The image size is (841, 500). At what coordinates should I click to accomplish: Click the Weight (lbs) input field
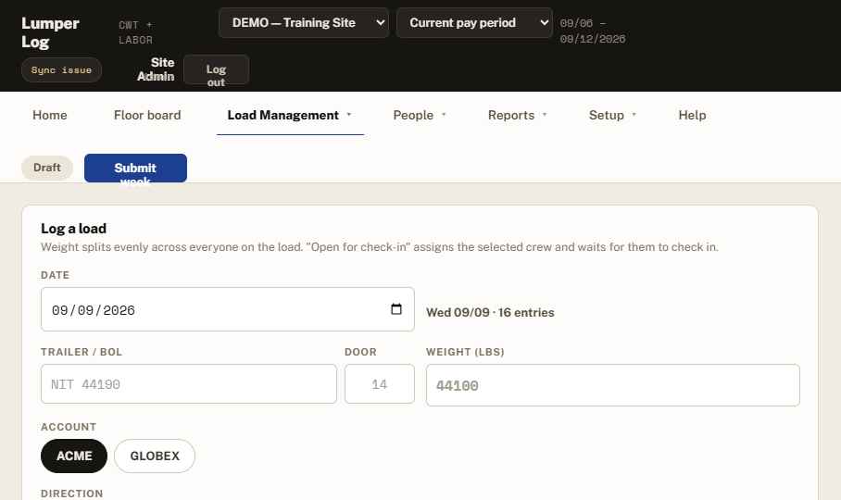tap(613, 385)
